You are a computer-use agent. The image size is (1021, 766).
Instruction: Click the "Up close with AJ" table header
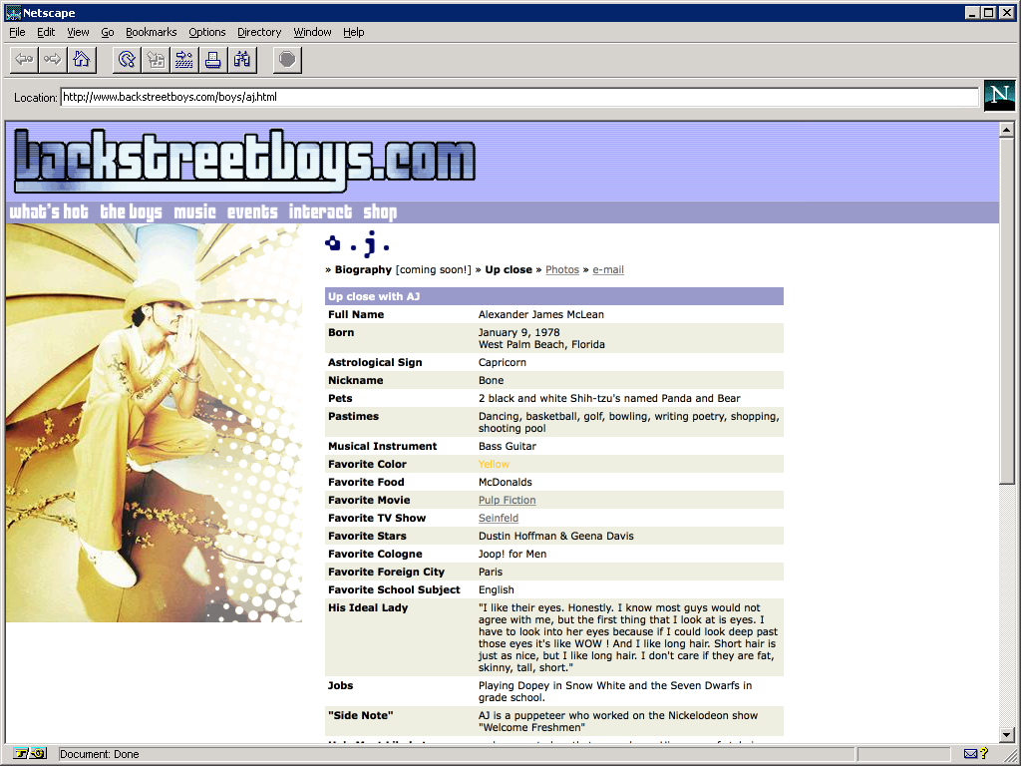pyautogui.click(x=554, y=296)
